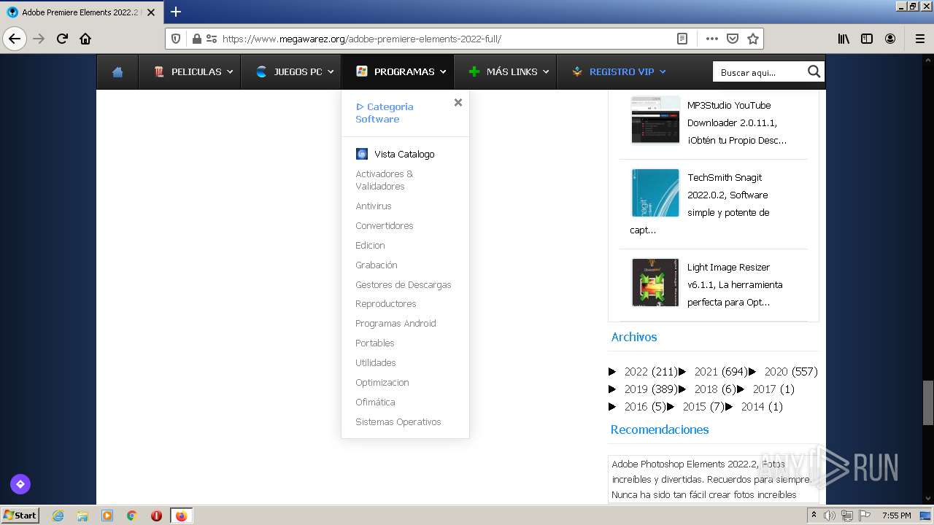Open MP3Studio YouTube Downloader article
Image resolution: width=934 pixels, height=525 pixels.
pyautogui.click(x=737, y=122)
